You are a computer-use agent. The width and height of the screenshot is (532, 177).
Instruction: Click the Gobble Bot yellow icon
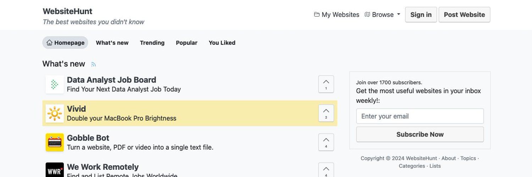coord(55,142)
